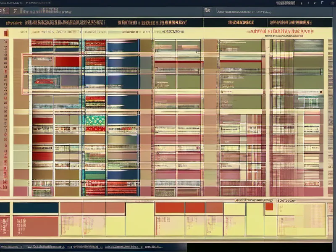Select the middle red header tab
Viewport: 336px width, 252px height.
pos(152,23)
